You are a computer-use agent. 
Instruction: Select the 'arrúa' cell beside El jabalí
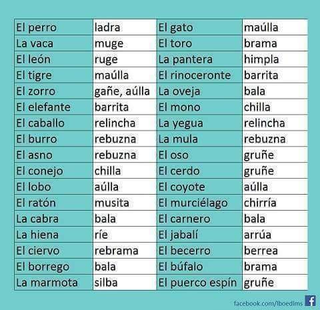coord(275,235)
